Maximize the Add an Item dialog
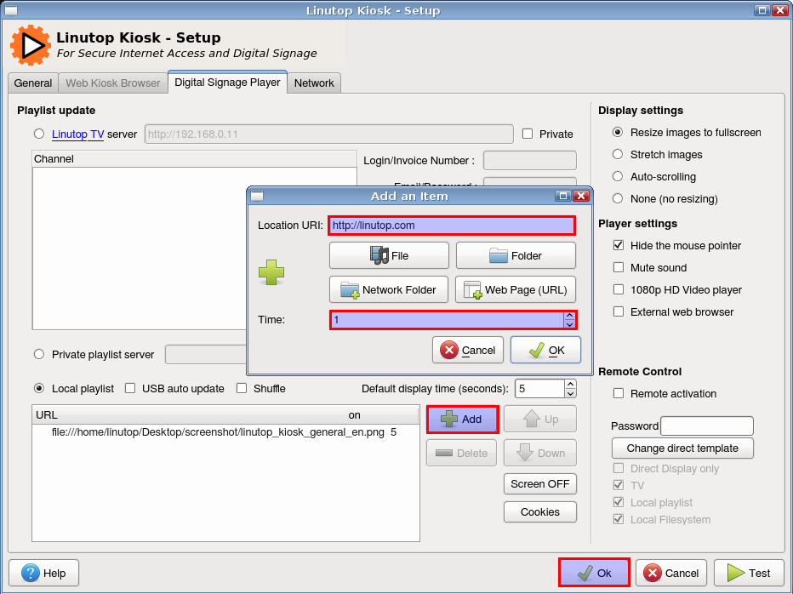This screenshot has height=594, width=793. click(x=563, y=196)
